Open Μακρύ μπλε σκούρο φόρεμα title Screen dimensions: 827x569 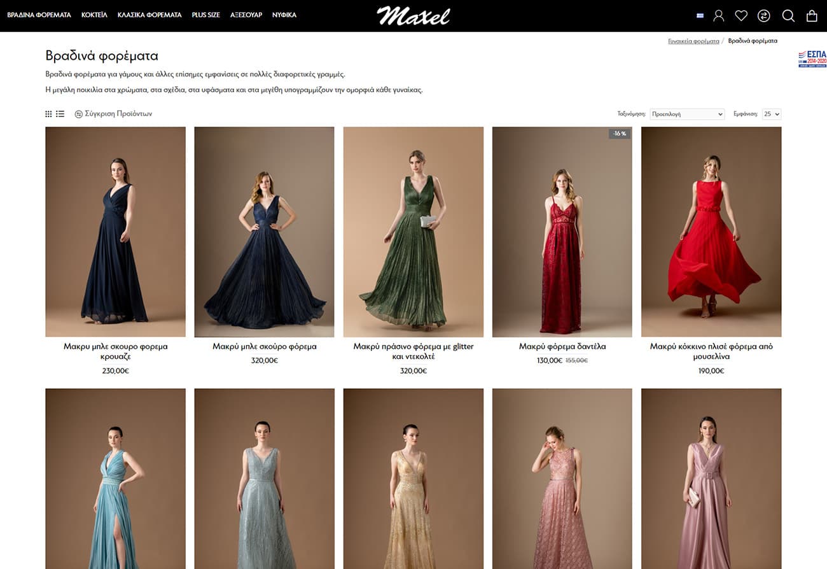click(265, 347)
